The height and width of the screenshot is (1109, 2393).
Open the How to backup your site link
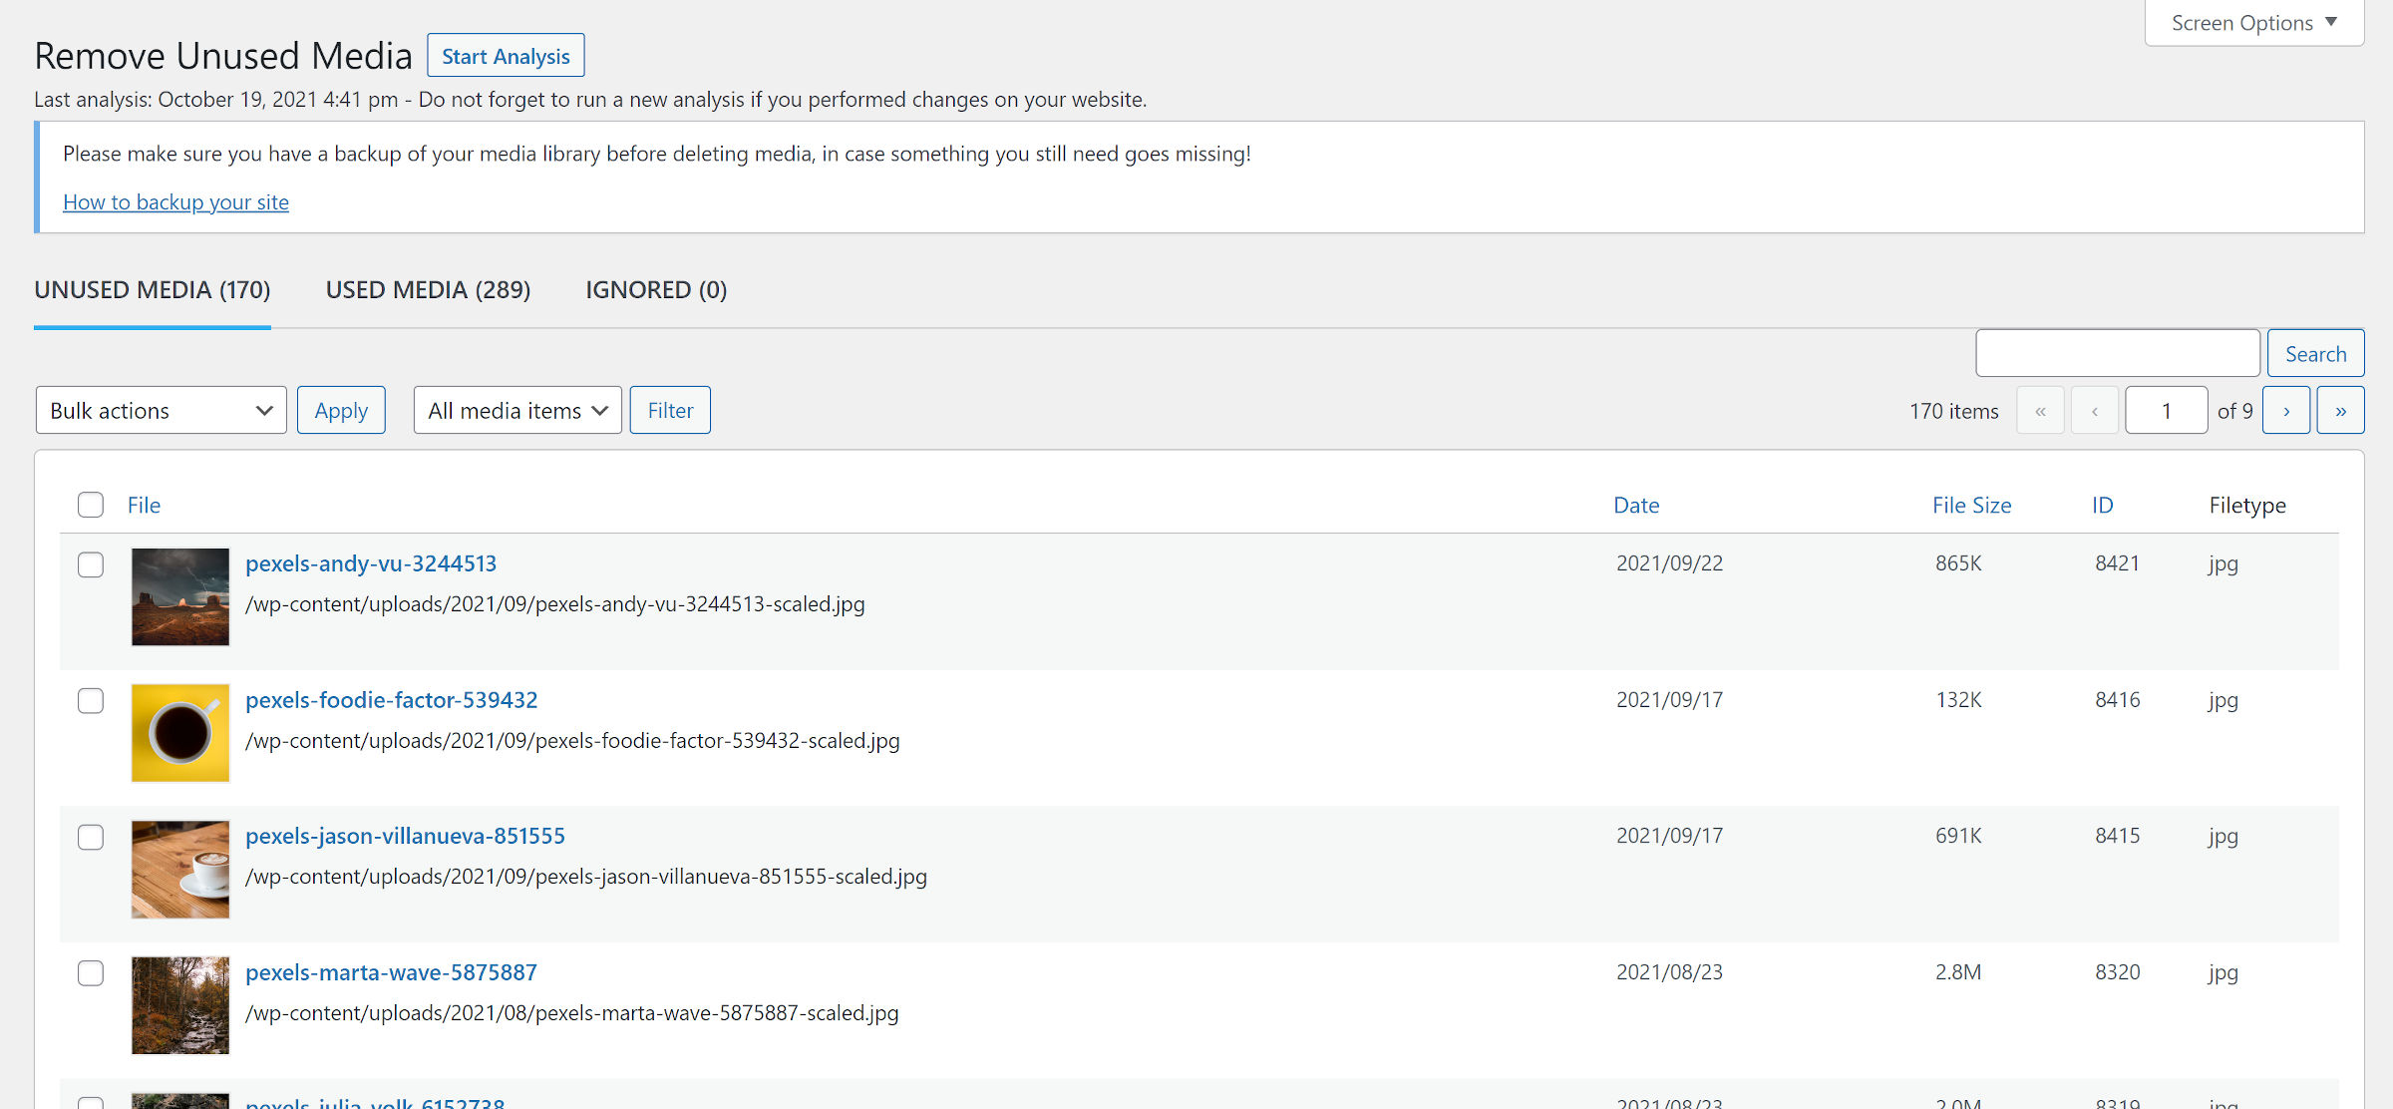point(175,201)
